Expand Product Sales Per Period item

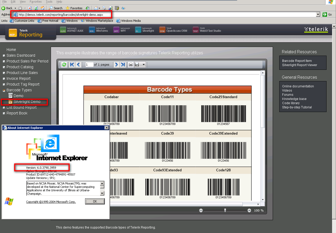pos(4,61)
